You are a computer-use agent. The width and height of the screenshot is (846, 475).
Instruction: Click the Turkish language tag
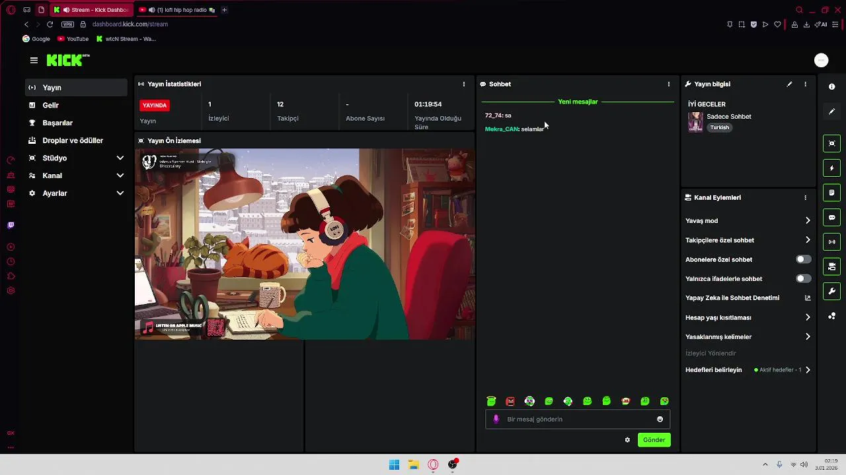pyautogui.click(x=719, y=128)
